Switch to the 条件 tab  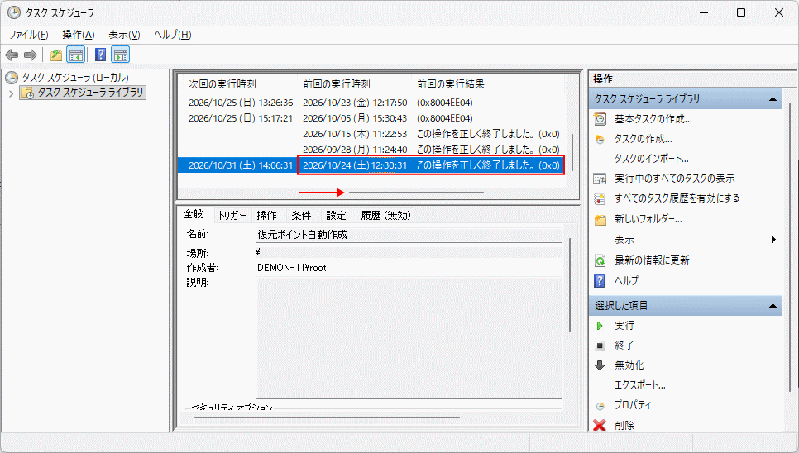click(x=301, y=215)
